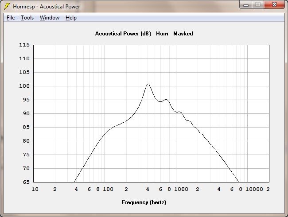The image size is (288, 217).
Task: Open the Tools menu
Action: click(27, 18)
